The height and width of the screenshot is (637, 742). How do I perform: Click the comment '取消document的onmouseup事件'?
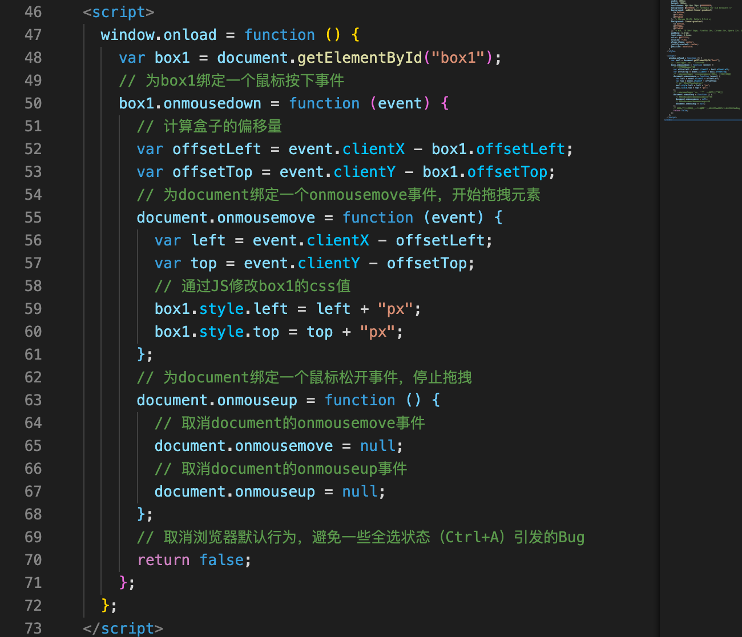pyautogui.click(x=281, y=469)
